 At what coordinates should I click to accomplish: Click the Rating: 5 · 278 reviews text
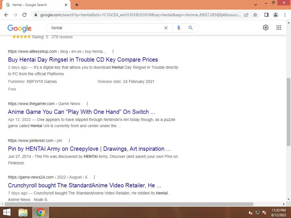(52, 37)
